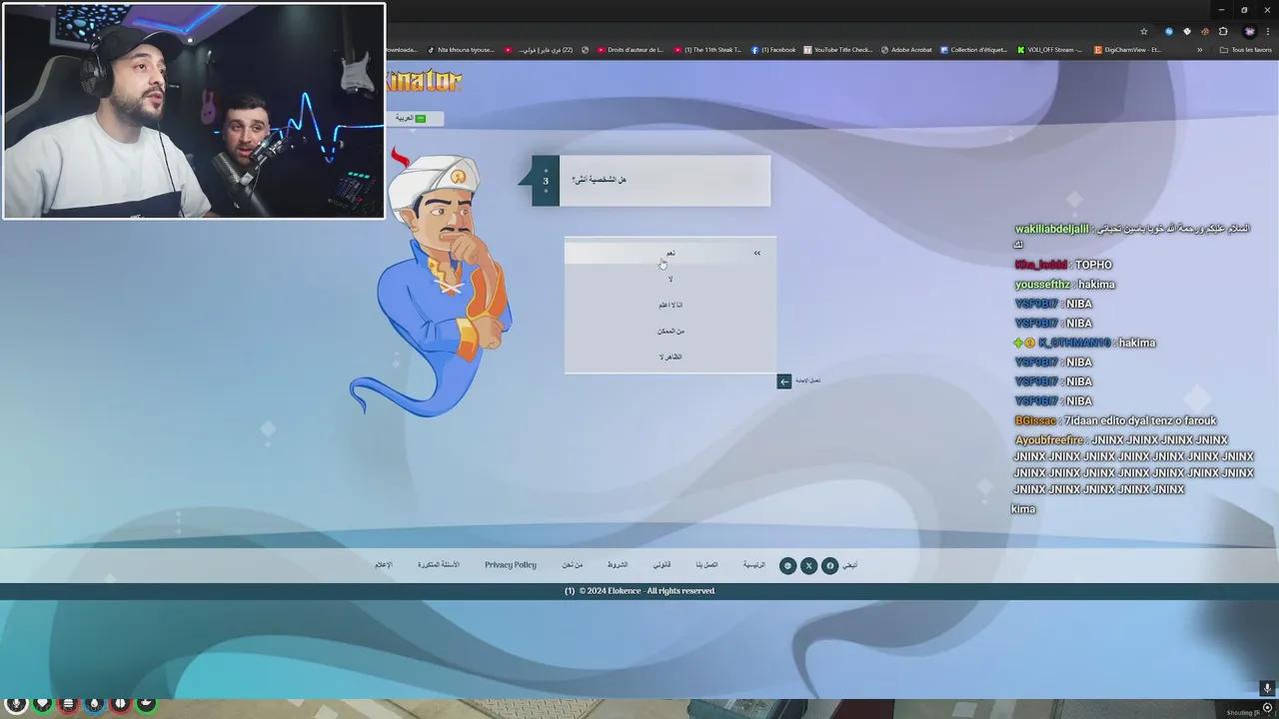Open the 'قانوني' legal footer link
Image resolution: width=1279 pixels, height=719 pixels.
coord(661,565)
